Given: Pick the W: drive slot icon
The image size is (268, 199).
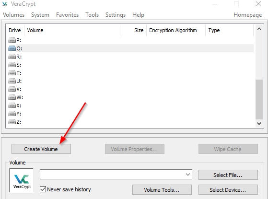Looking at the screenshot, I should pos(12,97).
